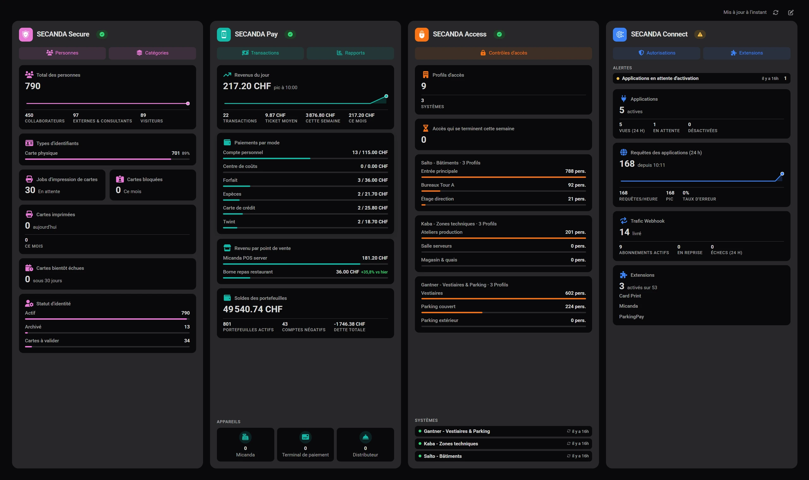
Task: Open Contrôles d'accès button
Action: (x=503, y=53)
